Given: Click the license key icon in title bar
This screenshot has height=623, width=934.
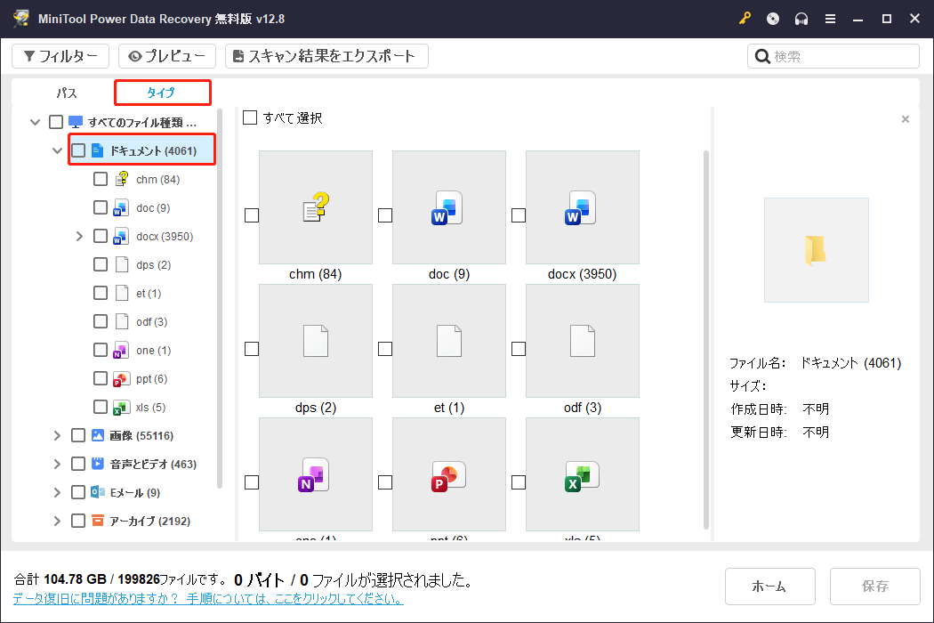Looking at the screenshot, I should click(x=745, y=18).
